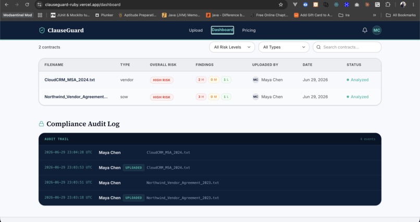Open CloudCRM_MSA_2024.txt contract in table

click(x=70, y=80)
